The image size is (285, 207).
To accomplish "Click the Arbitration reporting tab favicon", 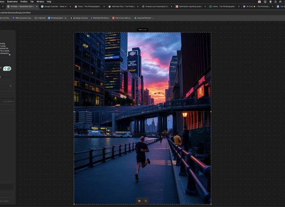I will [x=177, y=6].
